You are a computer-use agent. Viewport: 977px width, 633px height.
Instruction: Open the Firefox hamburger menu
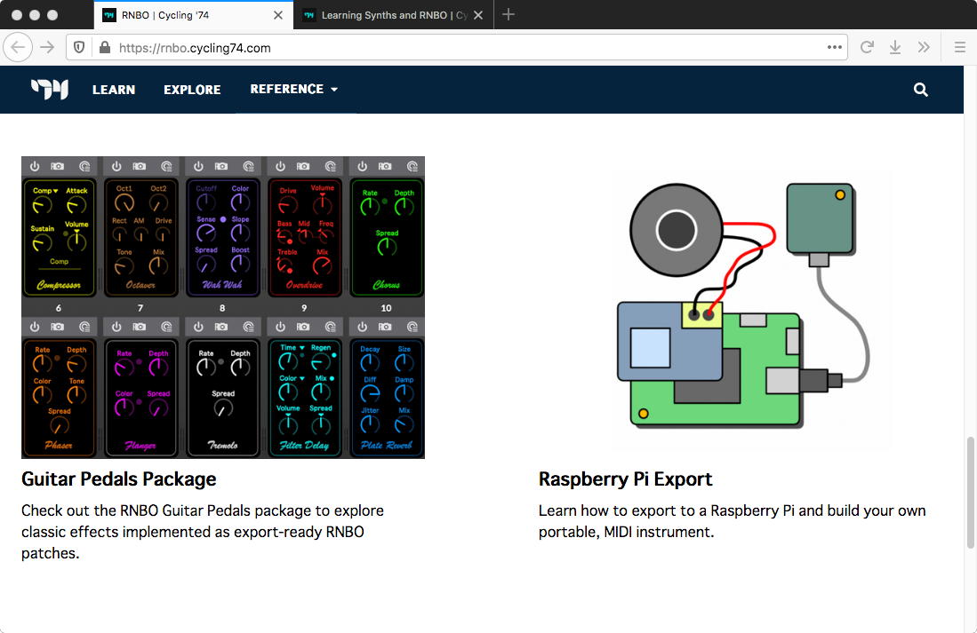point(959,47)
